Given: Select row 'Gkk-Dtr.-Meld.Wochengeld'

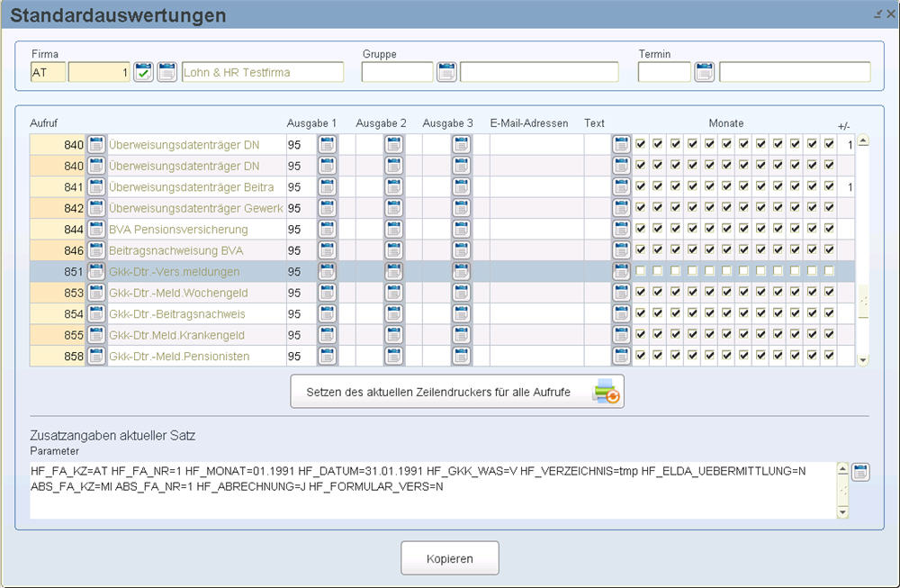Looking at the screenshot, I should click(442, 293).
